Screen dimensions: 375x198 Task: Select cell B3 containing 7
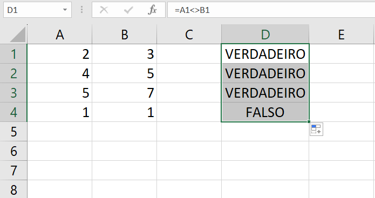click(124, 93)
